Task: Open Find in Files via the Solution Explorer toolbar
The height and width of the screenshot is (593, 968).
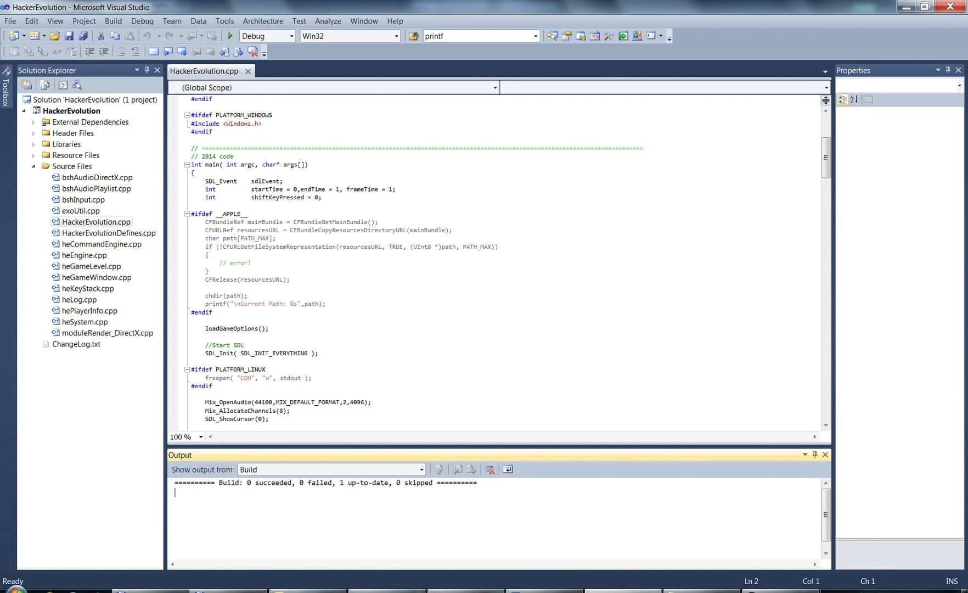Action: [x=77, y=85]
